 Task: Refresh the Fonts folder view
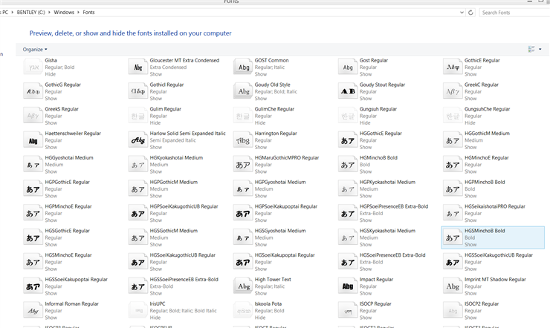click(470, 13)
